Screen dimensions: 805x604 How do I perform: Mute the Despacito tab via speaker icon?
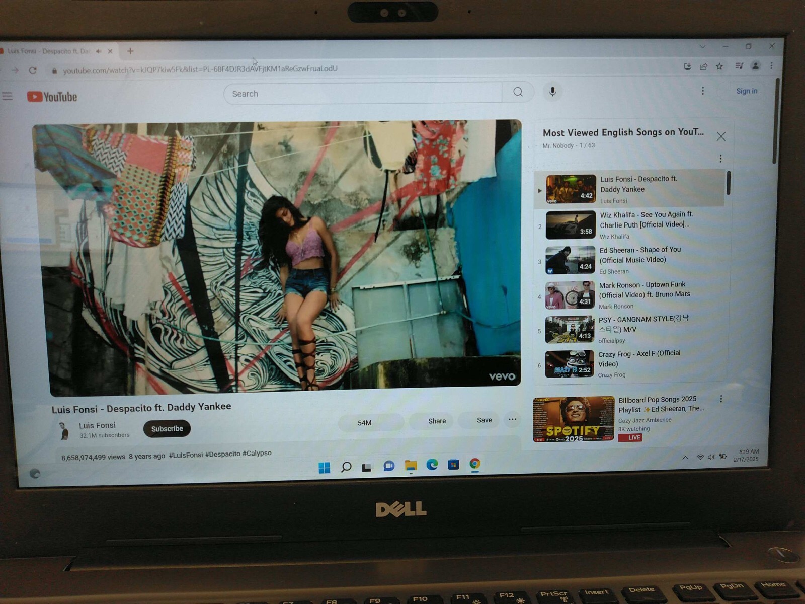coord(99,51)
